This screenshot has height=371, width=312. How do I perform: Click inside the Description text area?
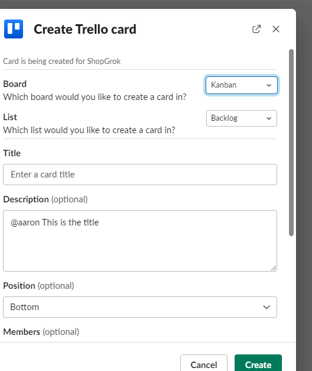click(x=140, y=241)
